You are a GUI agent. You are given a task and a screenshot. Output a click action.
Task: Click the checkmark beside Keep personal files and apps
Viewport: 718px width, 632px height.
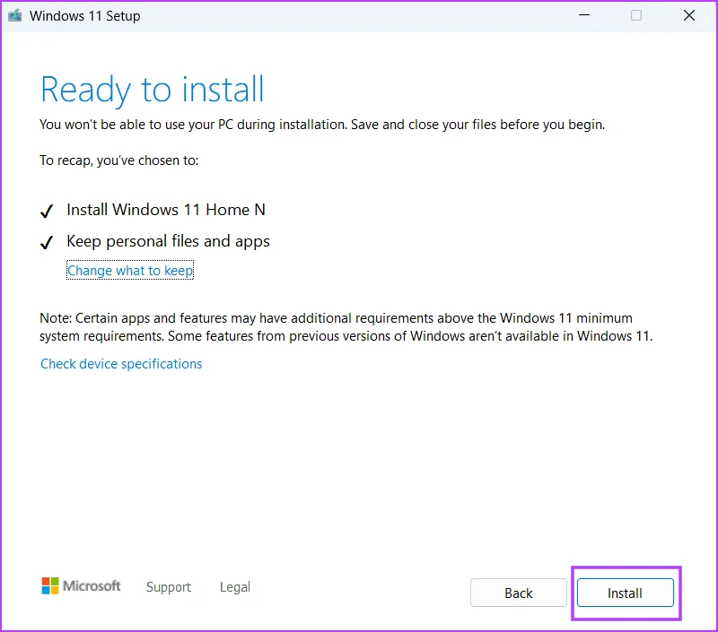[x=47, y=242]
